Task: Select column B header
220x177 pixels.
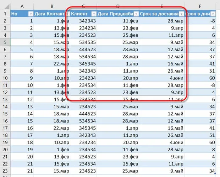Action: point(52,6)
